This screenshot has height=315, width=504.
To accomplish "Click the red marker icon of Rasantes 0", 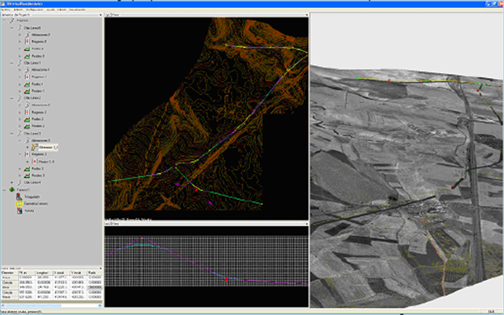I will pyautogui.click(x=27, y=42).
